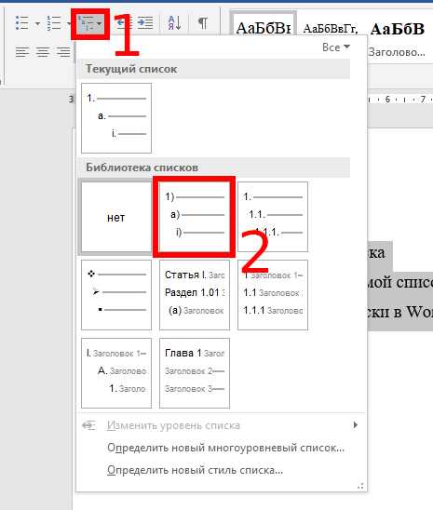433x510 pixels.
Task: Choose the 1) a) i) list style
Action: (x=195, y=217)
